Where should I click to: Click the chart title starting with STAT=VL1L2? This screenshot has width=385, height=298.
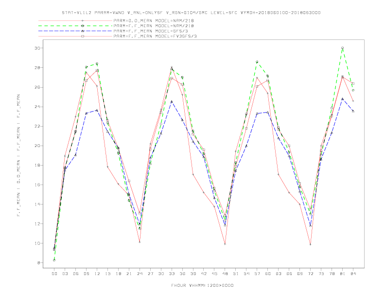[x=191, y=13]
